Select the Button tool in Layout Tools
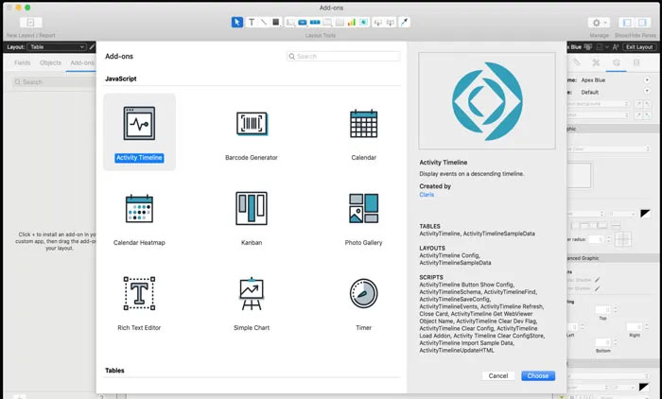Screen dimensions: 662x399 coord(303,23)
